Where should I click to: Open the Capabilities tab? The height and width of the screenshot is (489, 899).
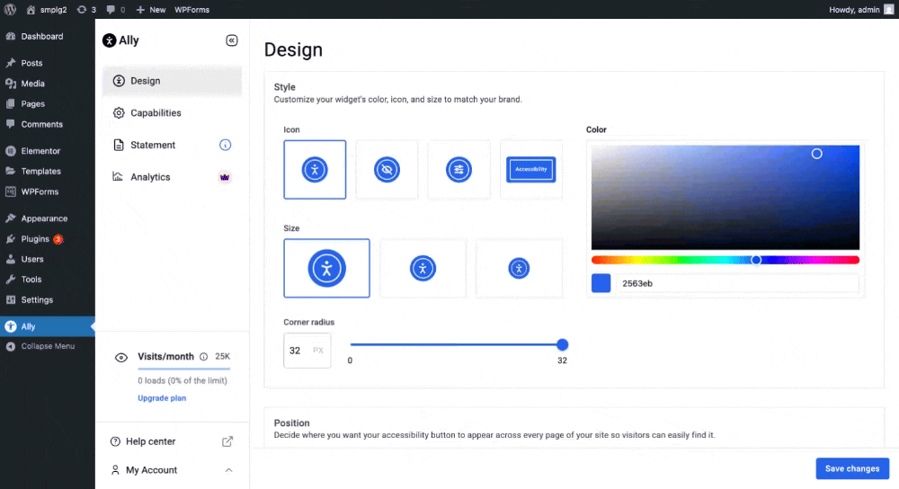[156, 113]
